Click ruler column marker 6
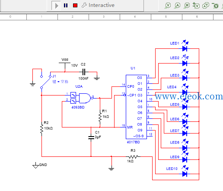 (x=197, y=17)
